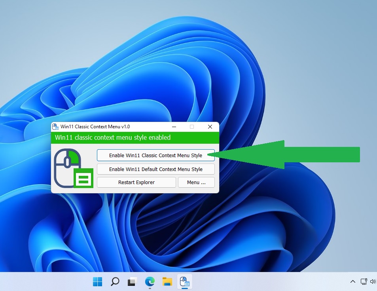
Task: Show hidden icons in the system tray
Action: tap(353, 281)
